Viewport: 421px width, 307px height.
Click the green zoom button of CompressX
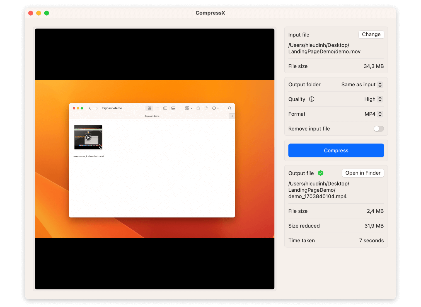47,13
